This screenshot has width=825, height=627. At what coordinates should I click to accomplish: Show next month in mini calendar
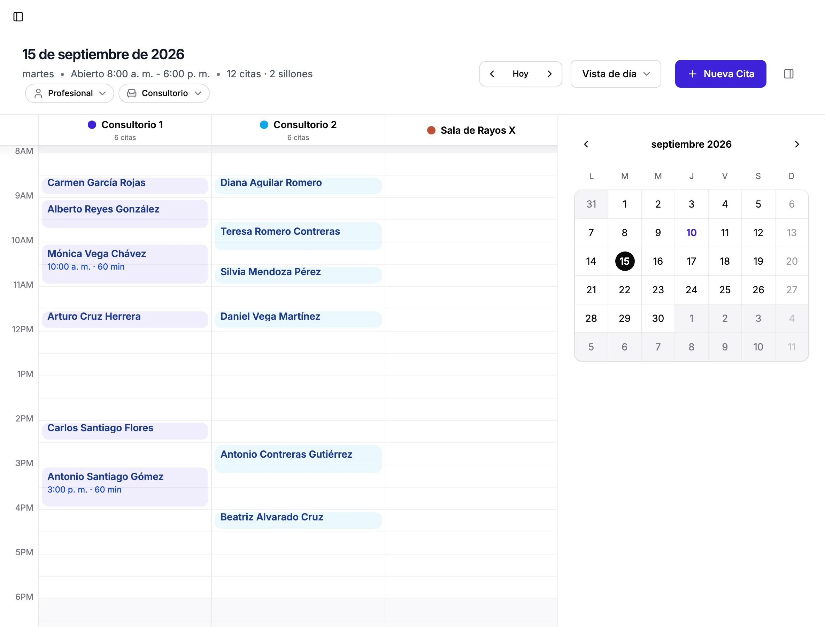(797, 145)
